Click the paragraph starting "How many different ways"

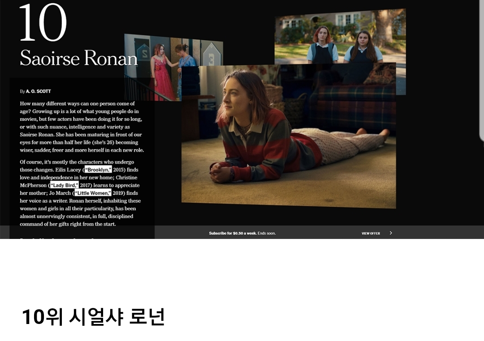pyautogui.click(x=82, y=127)
